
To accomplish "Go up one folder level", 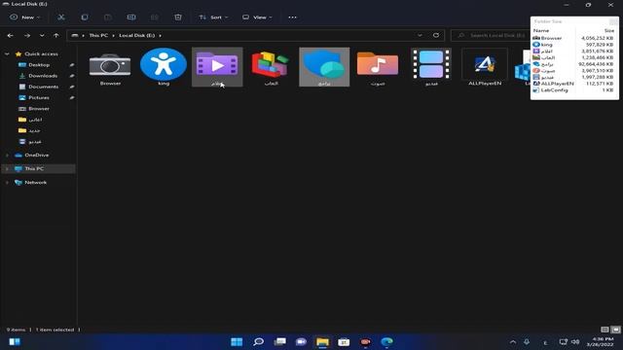I will pyautogui.click(x=56, y=35).
